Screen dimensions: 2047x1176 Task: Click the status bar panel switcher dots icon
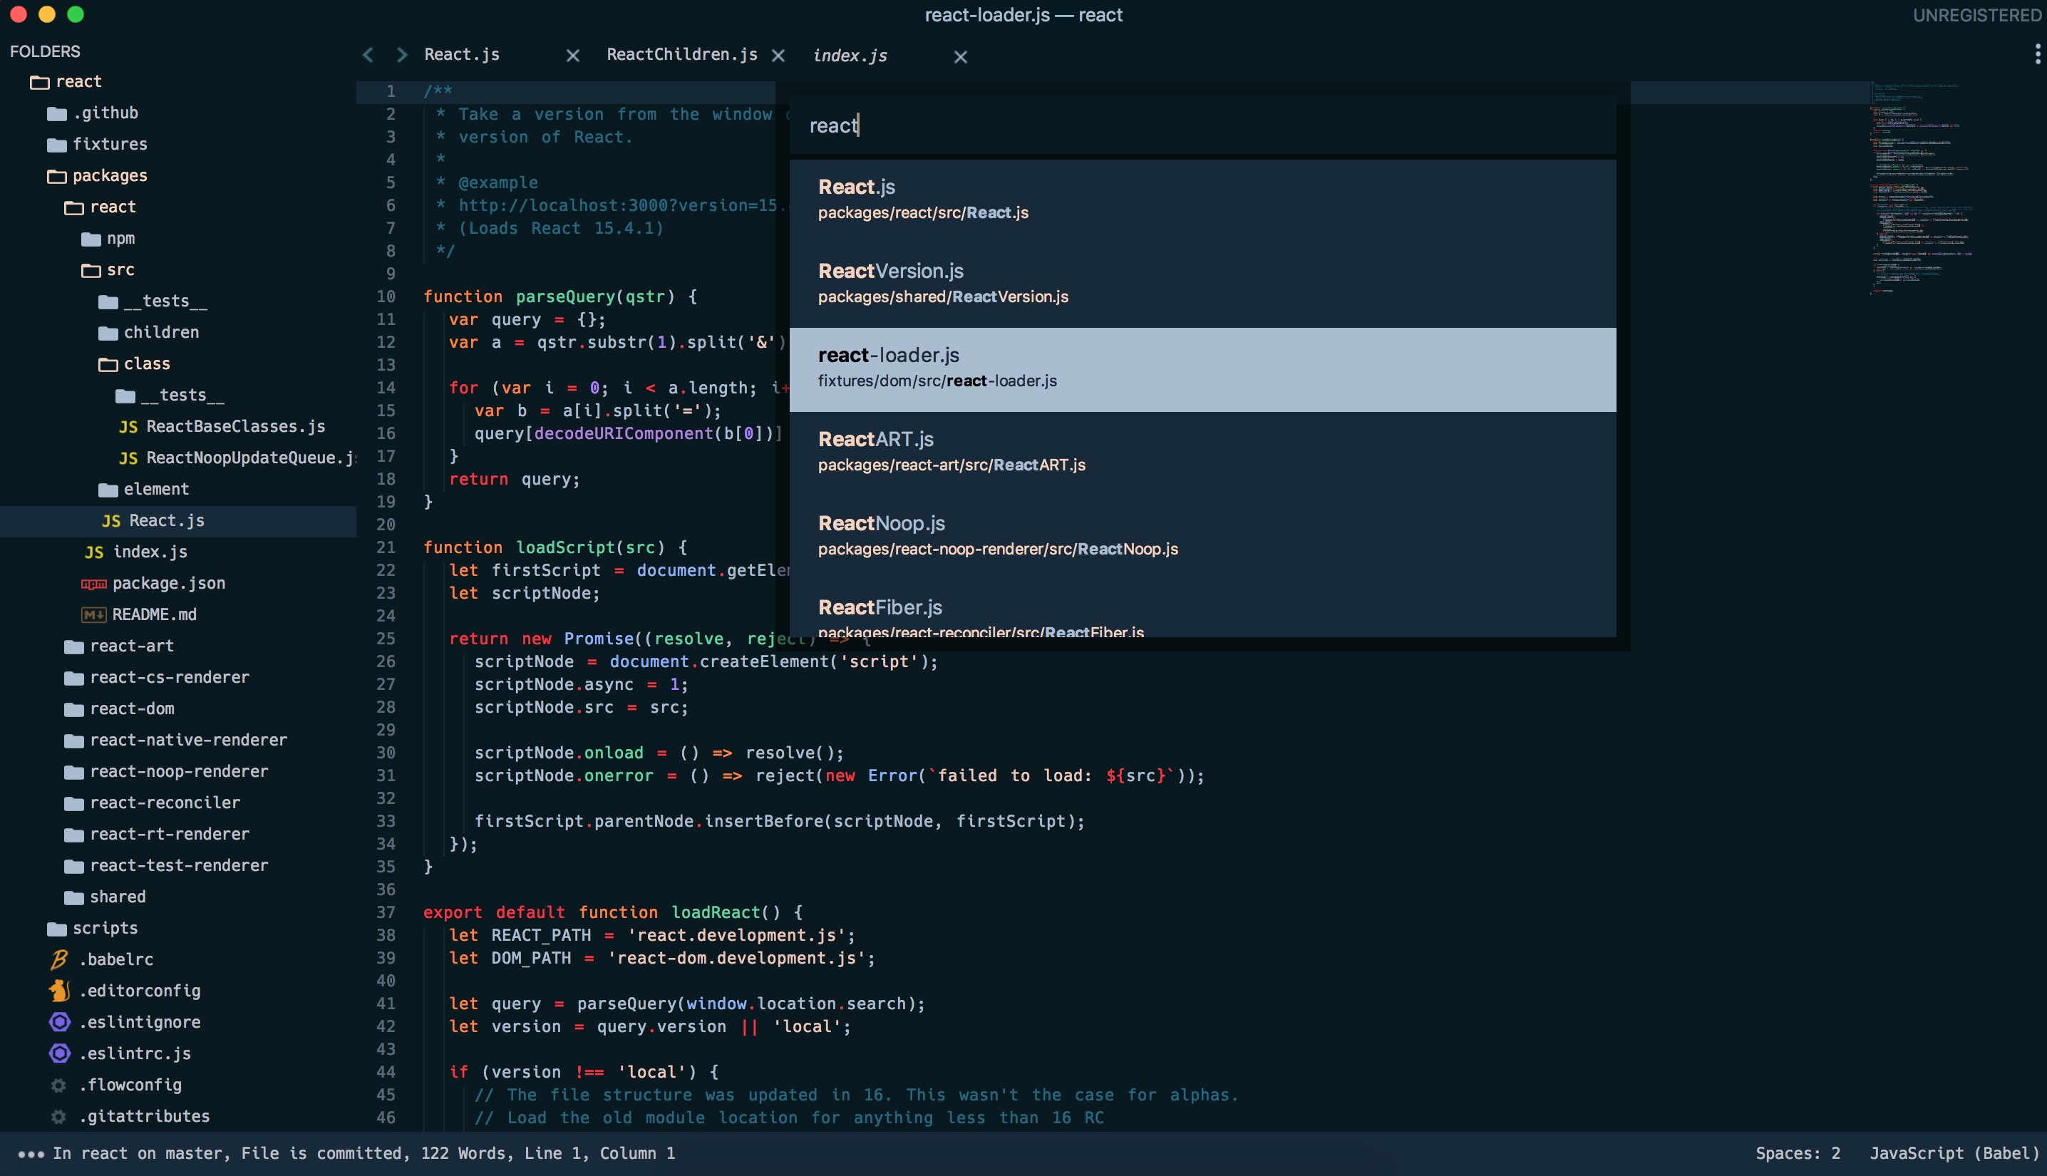(31, 1154)
